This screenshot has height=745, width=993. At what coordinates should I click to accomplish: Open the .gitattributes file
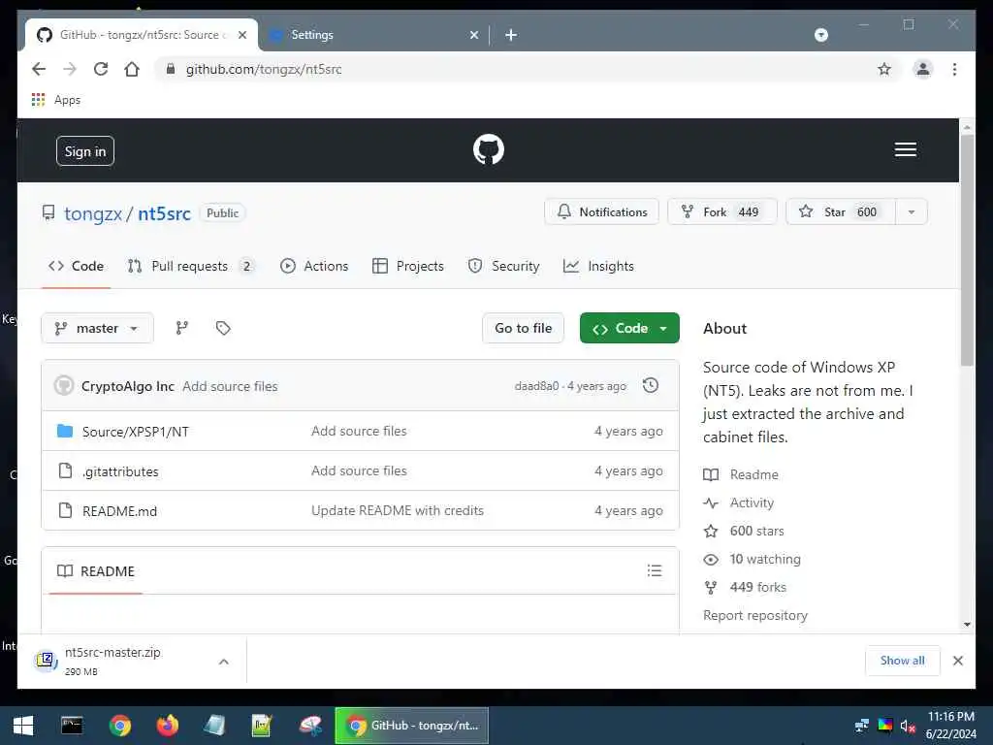coord(120,472)
